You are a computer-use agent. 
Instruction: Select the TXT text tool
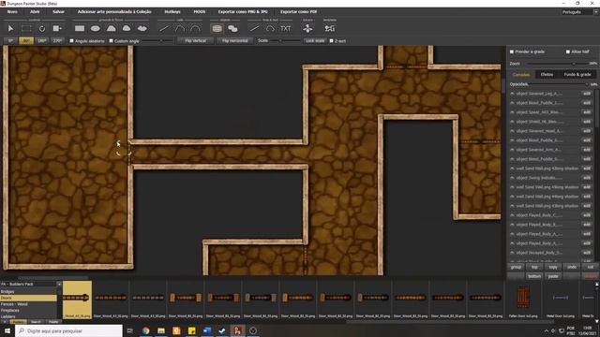click(x=285, y=29)
